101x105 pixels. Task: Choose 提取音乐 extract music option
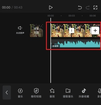[68, 93]
